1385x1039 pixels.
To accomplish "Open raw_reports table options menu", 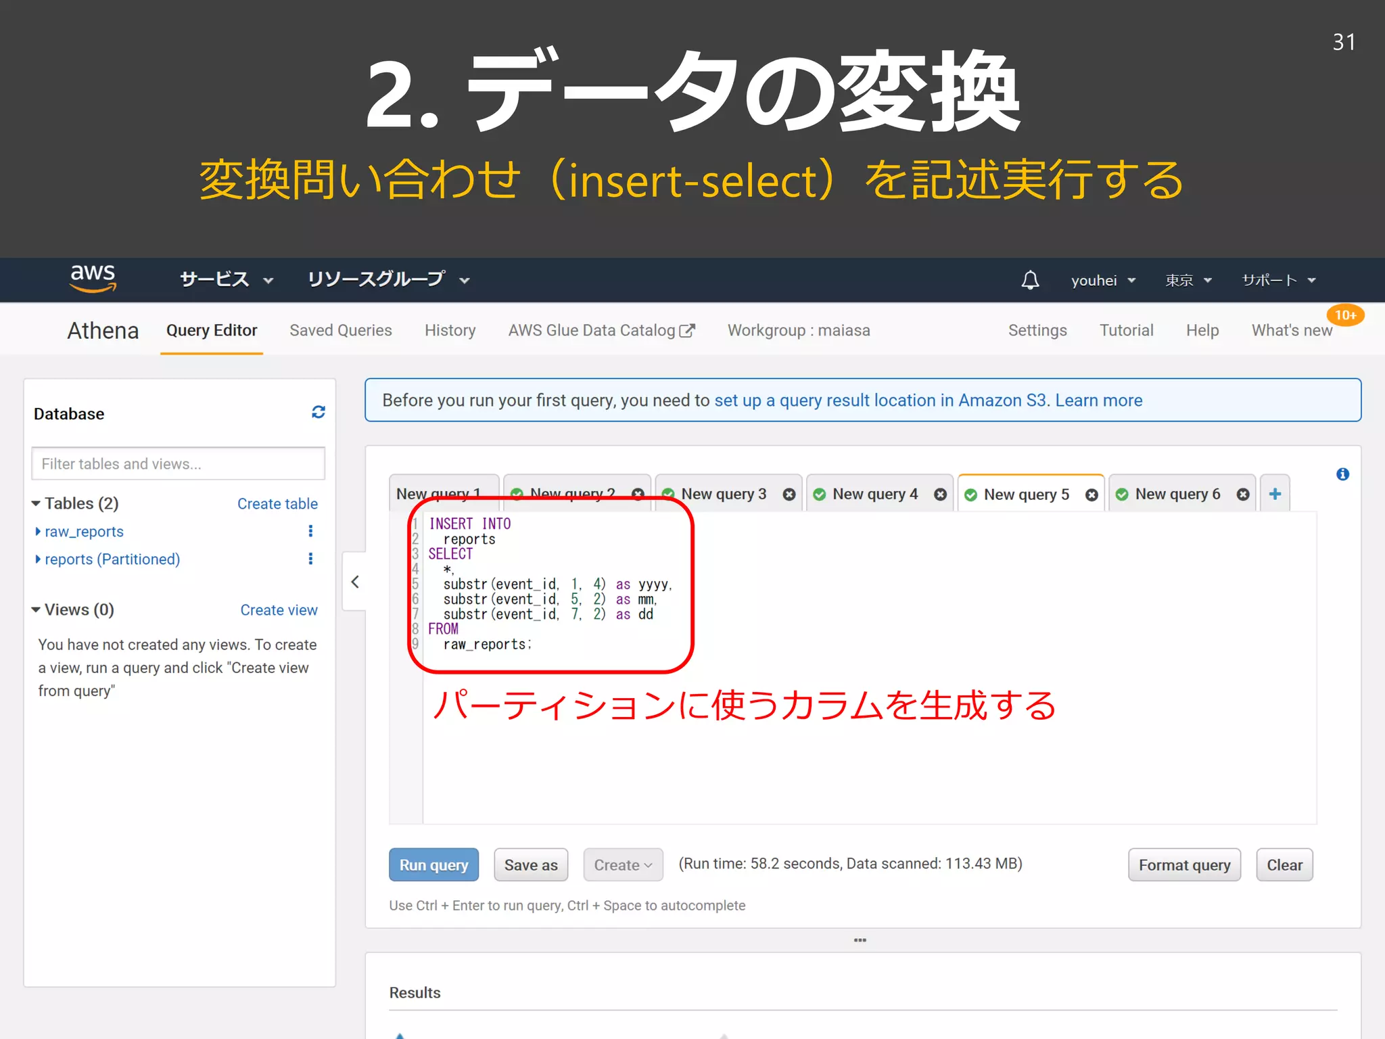I will [310, 531].
